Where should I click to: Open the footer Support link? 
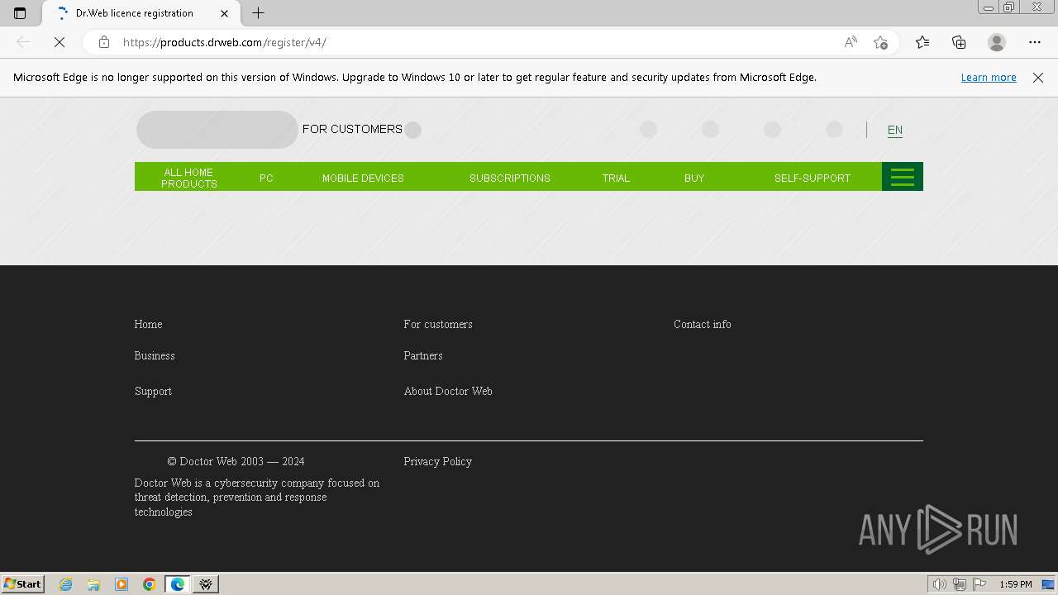tap(153, 391)
